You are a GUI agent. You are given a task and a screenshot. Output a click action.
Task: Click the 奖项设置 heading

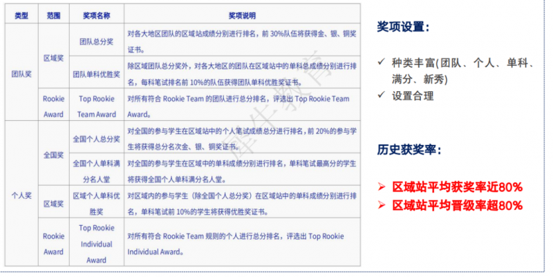(x=403, y=27)
